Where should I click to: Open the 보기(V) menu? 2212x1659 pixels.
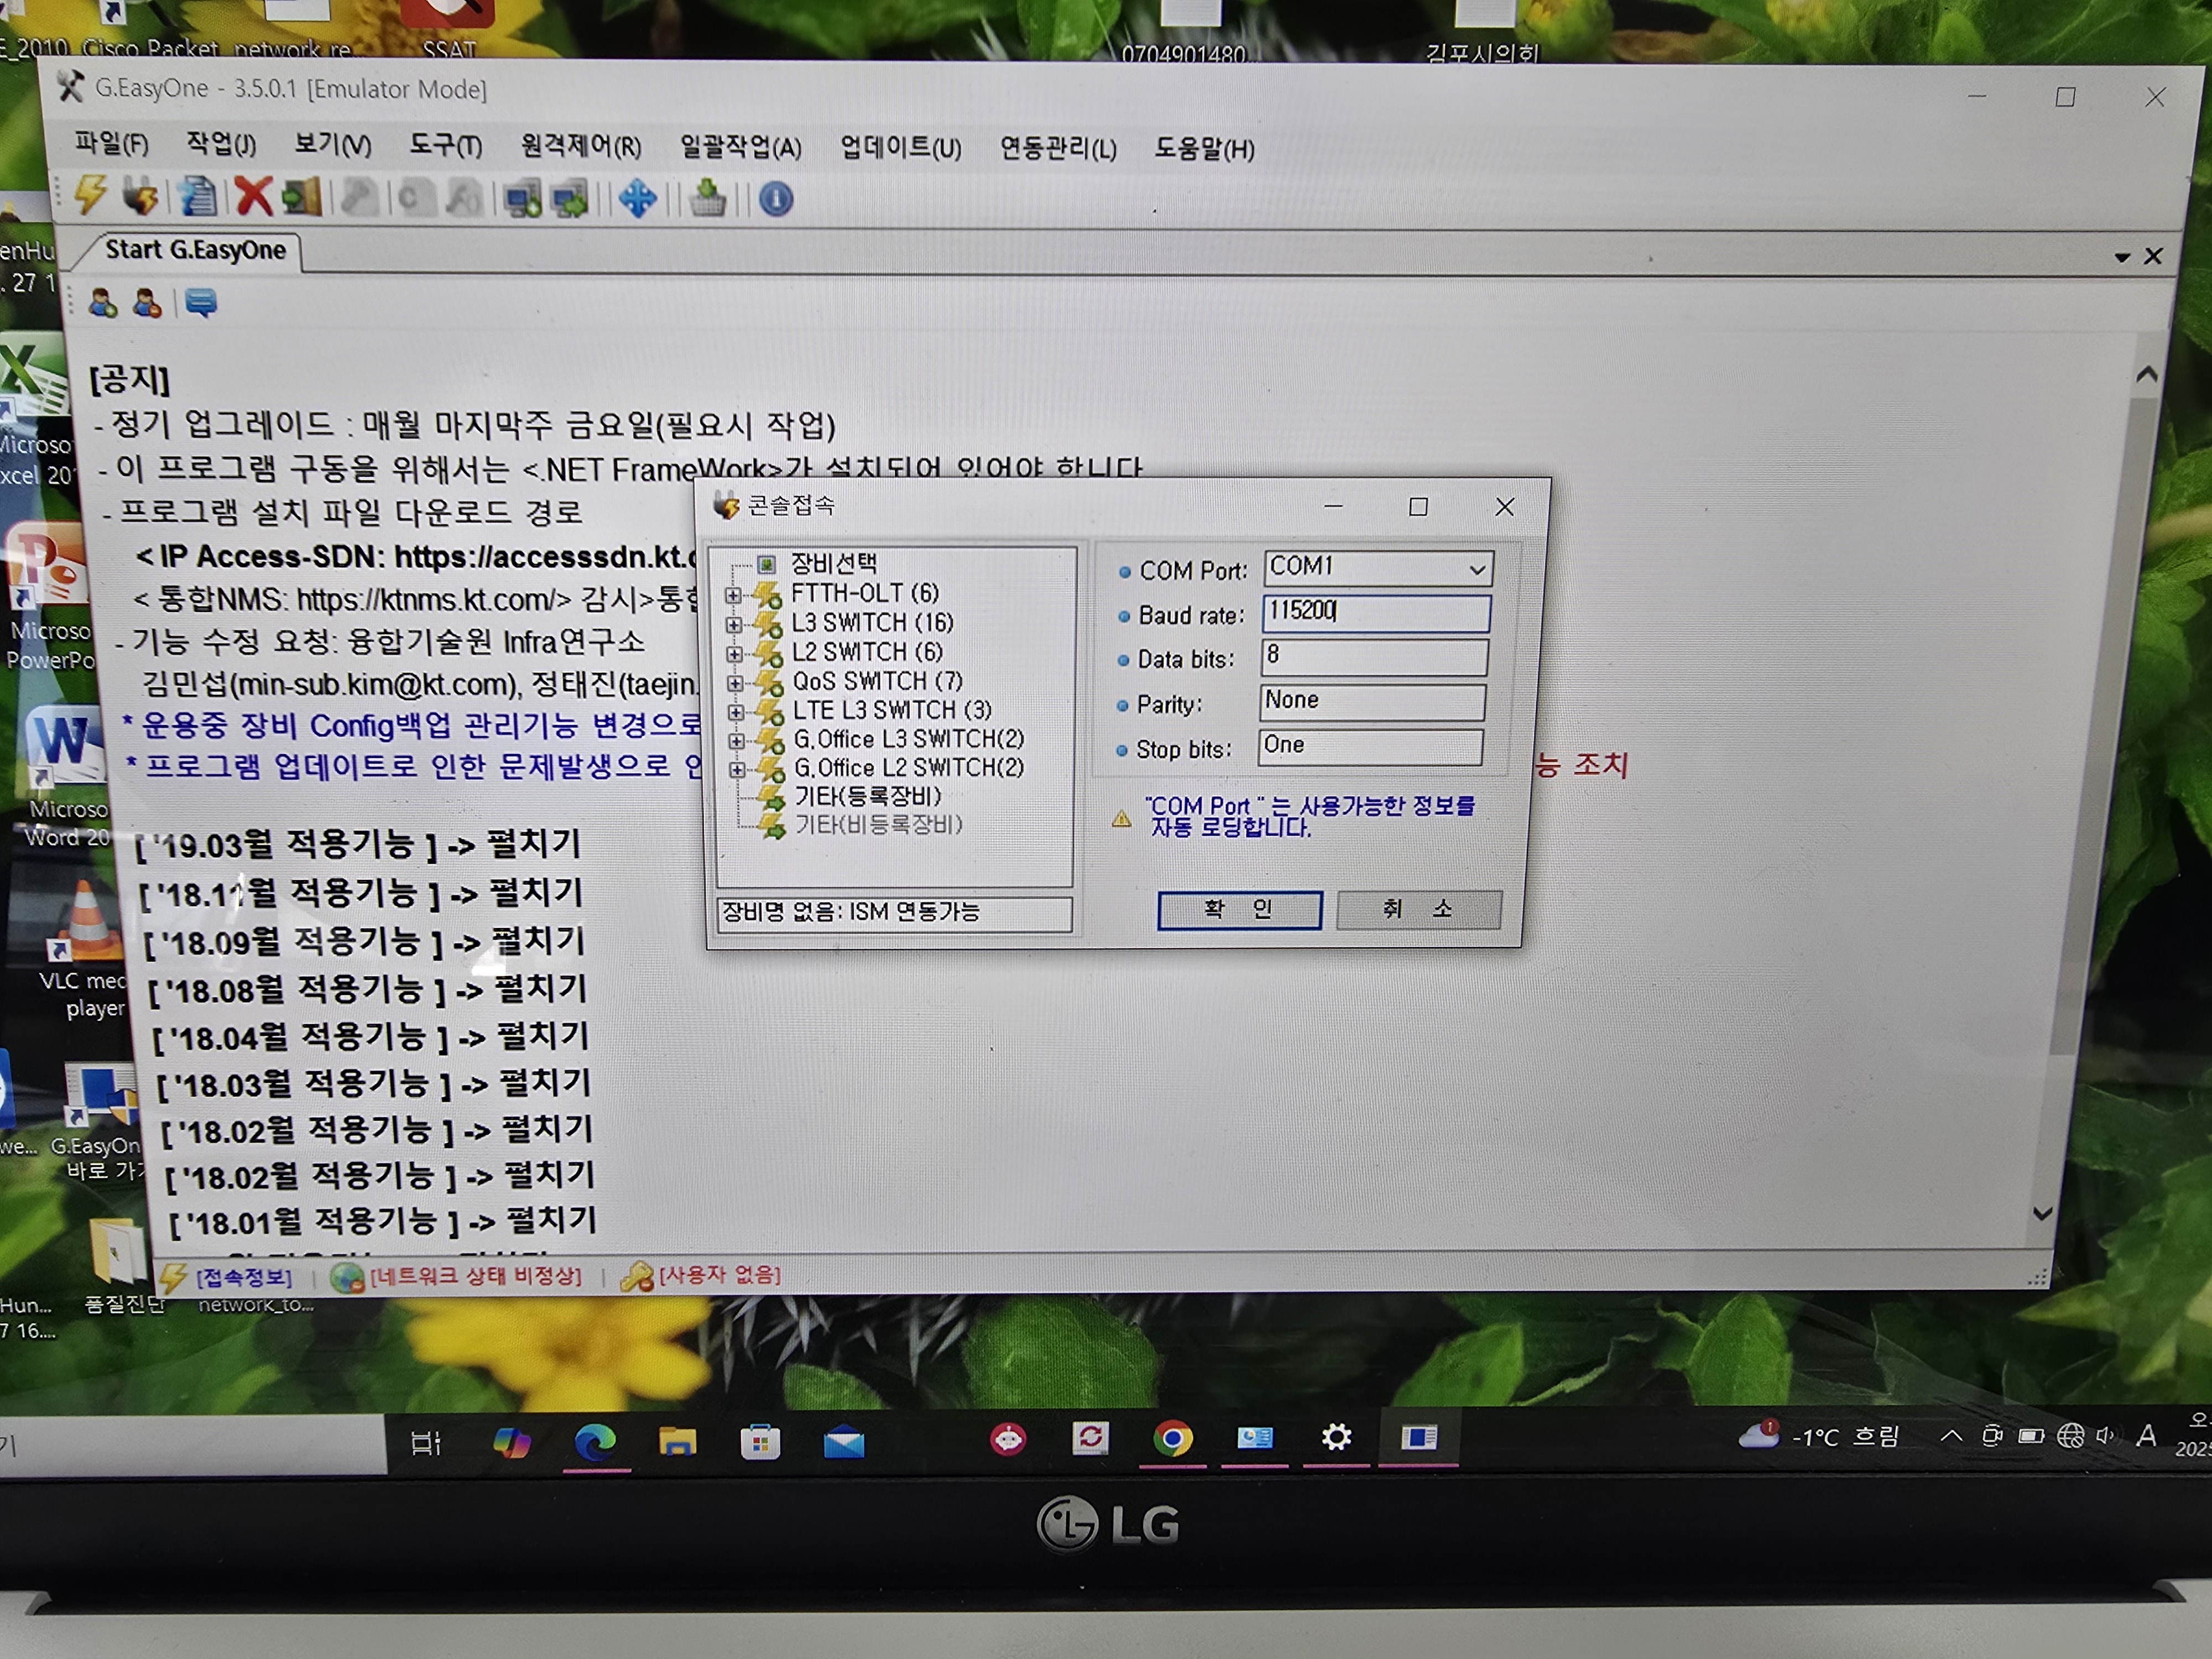pyautogui.click(x=332, y=146)
